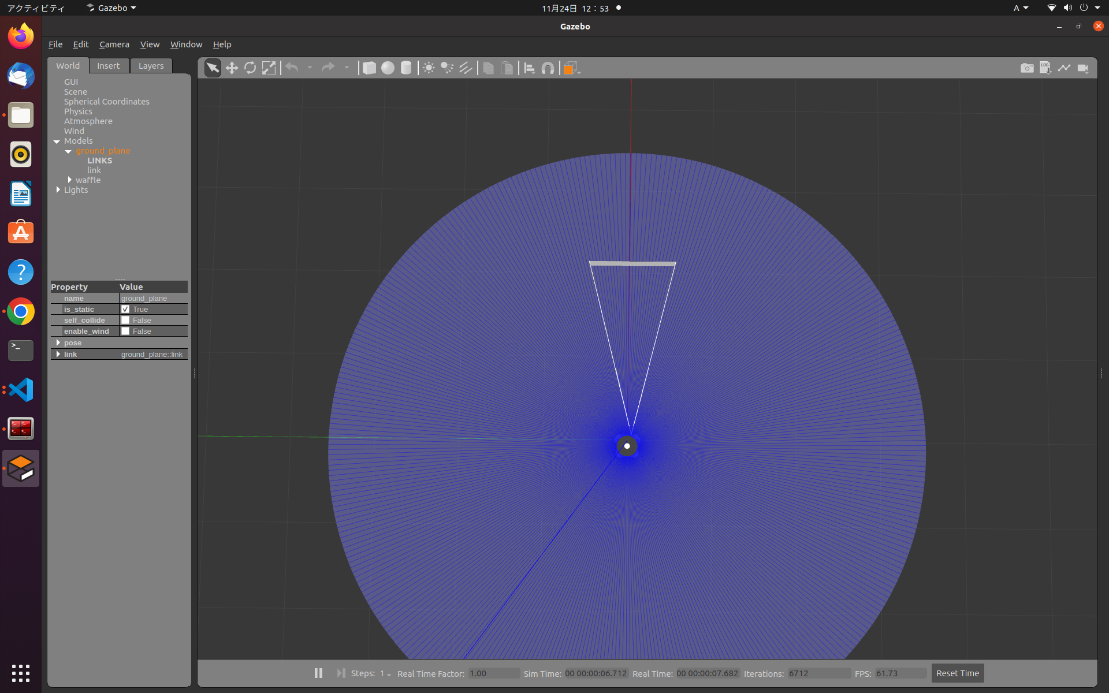This screenshot has height=693, width=1109.
Task: Insert a cylinder shape
Action: coord(406,68)
